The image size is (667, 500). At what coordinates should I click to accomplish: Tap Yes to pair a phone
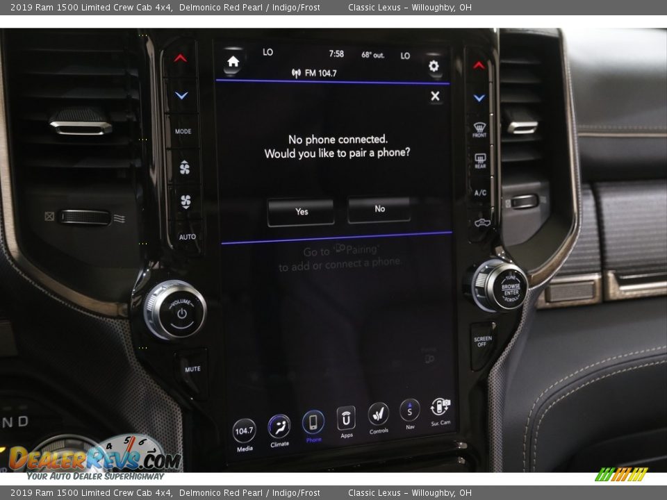pyautogui.click(x=301, y=212)
